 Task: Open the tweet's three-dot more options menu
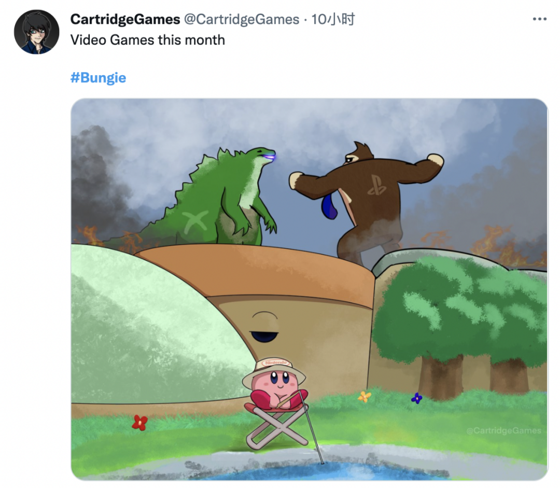tap(539, 19)
